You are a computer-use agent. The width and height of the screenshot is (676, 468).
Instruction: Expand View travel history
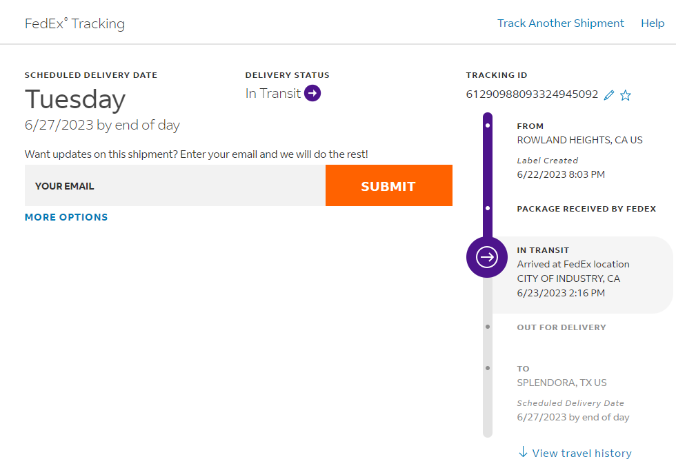pos(581,453)
